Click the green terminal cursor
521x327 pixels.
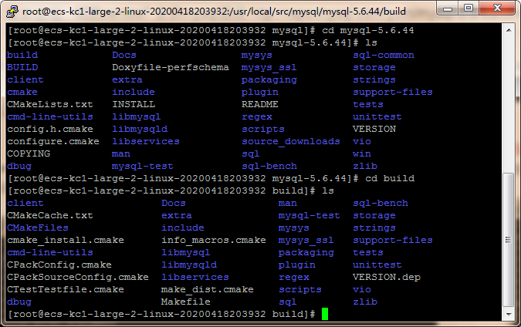point(325,314)
